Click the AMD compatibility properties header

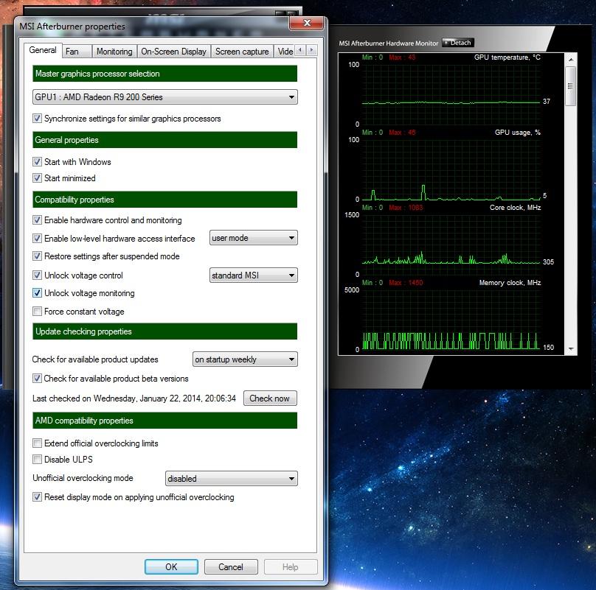tap(165, 421)
